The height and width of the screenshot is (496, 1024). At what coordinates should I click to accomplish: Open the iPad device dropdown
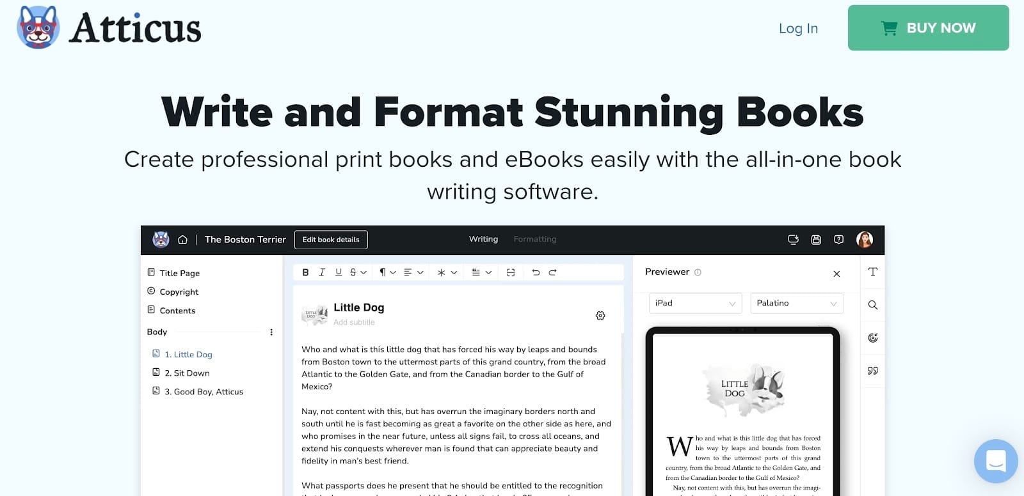694,303
